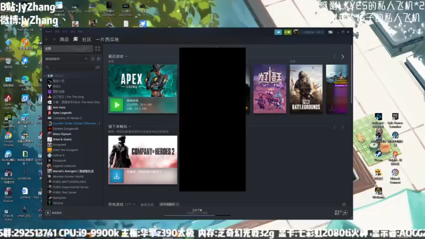Collapse the 全部 category in the game list
The height and width of the screenshot is (239, 425).
(x=45, y=76)
